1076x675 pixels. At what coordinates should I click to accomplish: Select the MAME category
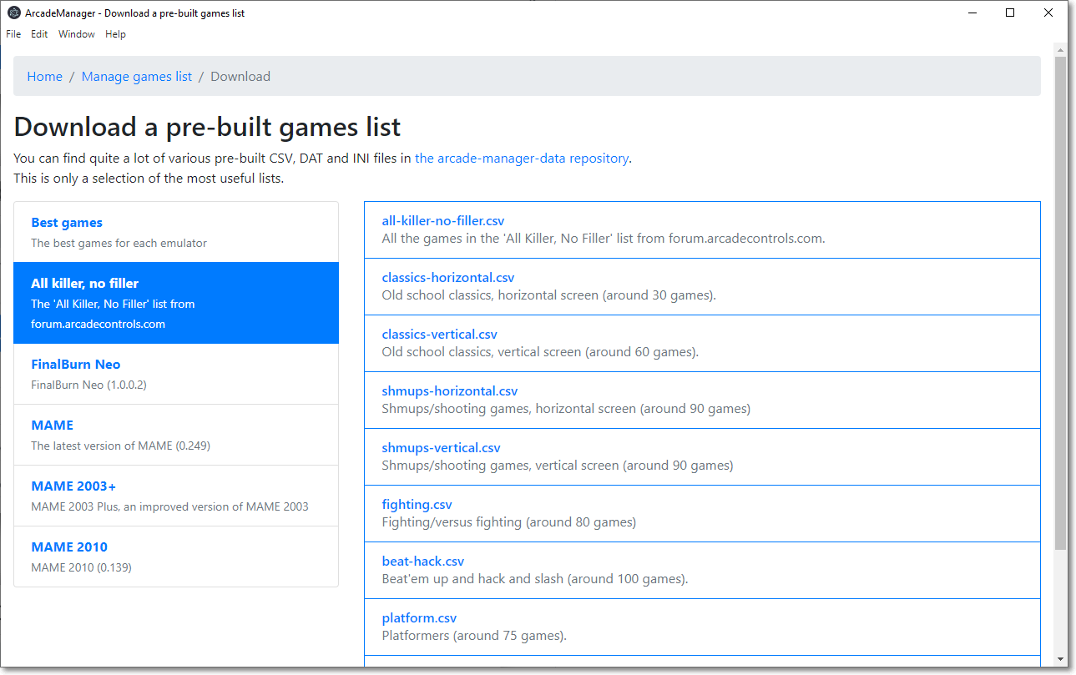176,435
